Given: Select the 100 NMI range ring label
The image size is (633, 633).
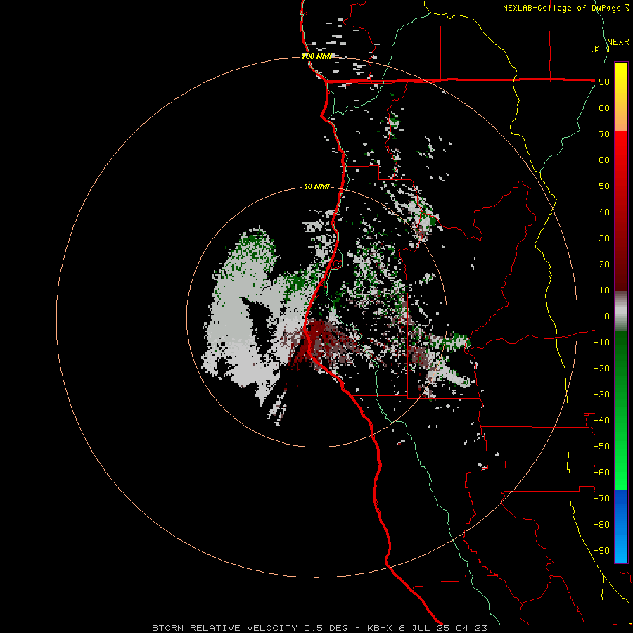Looking at the screenshot, I should coord(316,56).
